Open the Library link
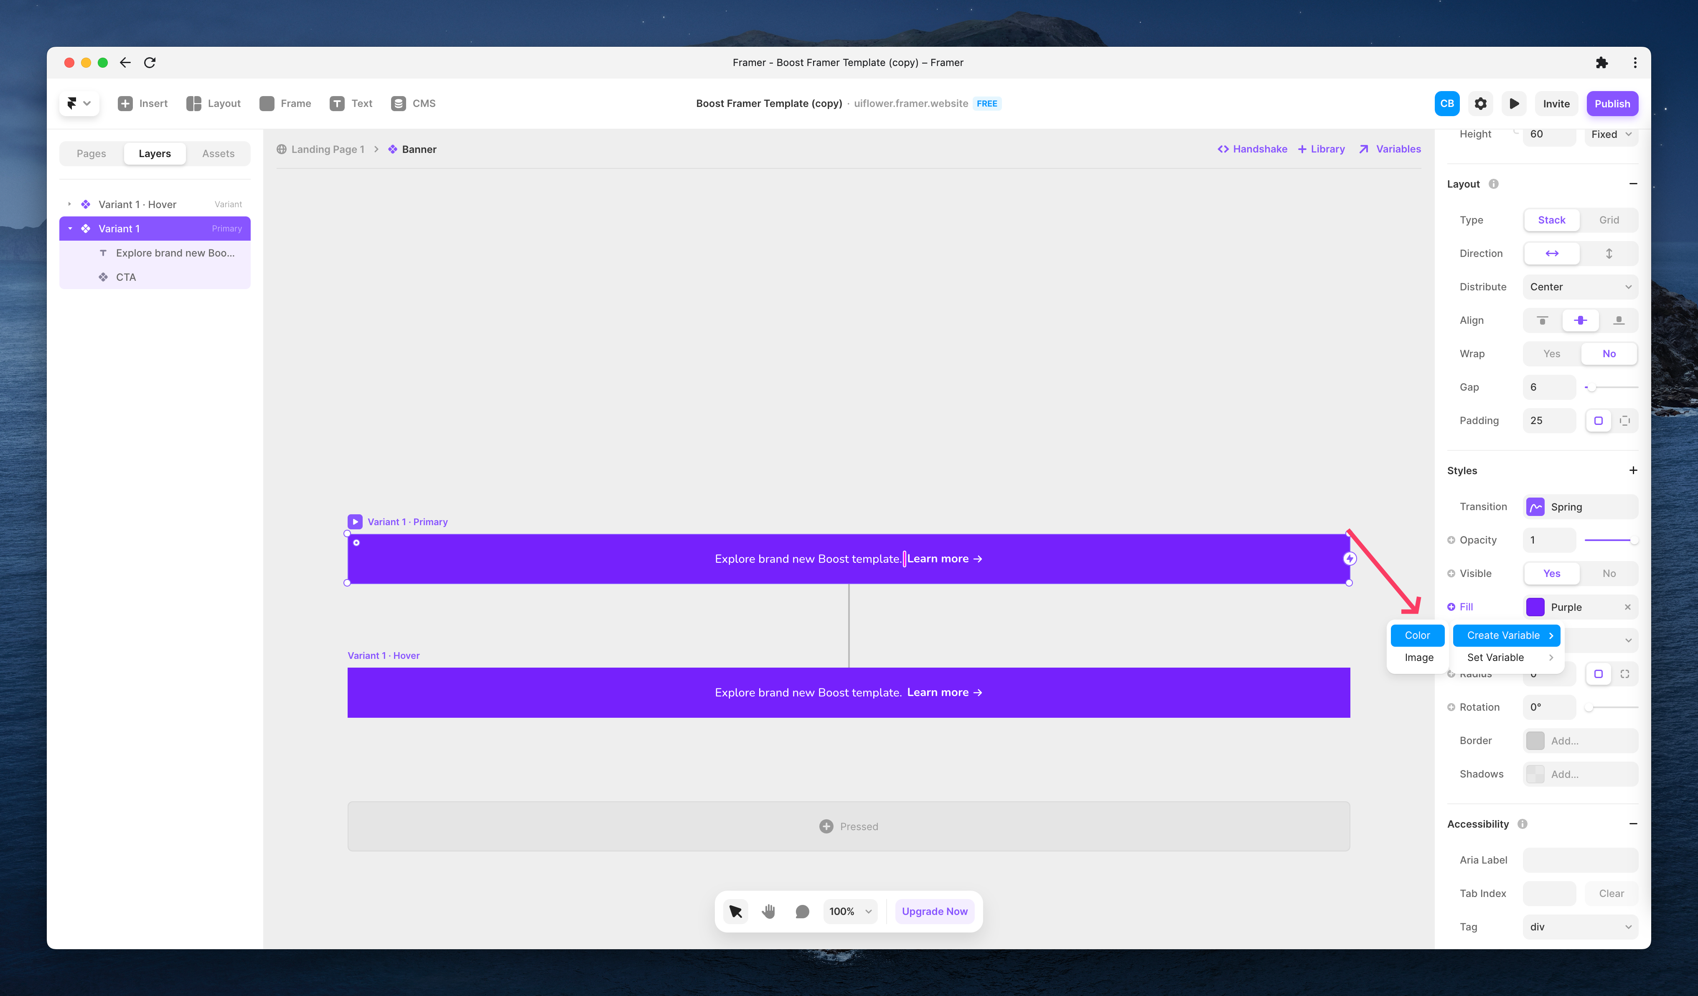Viewport: 1698px width, 996px height. click(x=1321, y=149)
